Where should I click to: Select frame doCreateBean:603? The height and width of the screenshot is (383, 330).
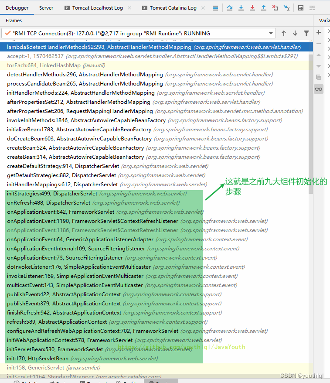coord(154,138)
